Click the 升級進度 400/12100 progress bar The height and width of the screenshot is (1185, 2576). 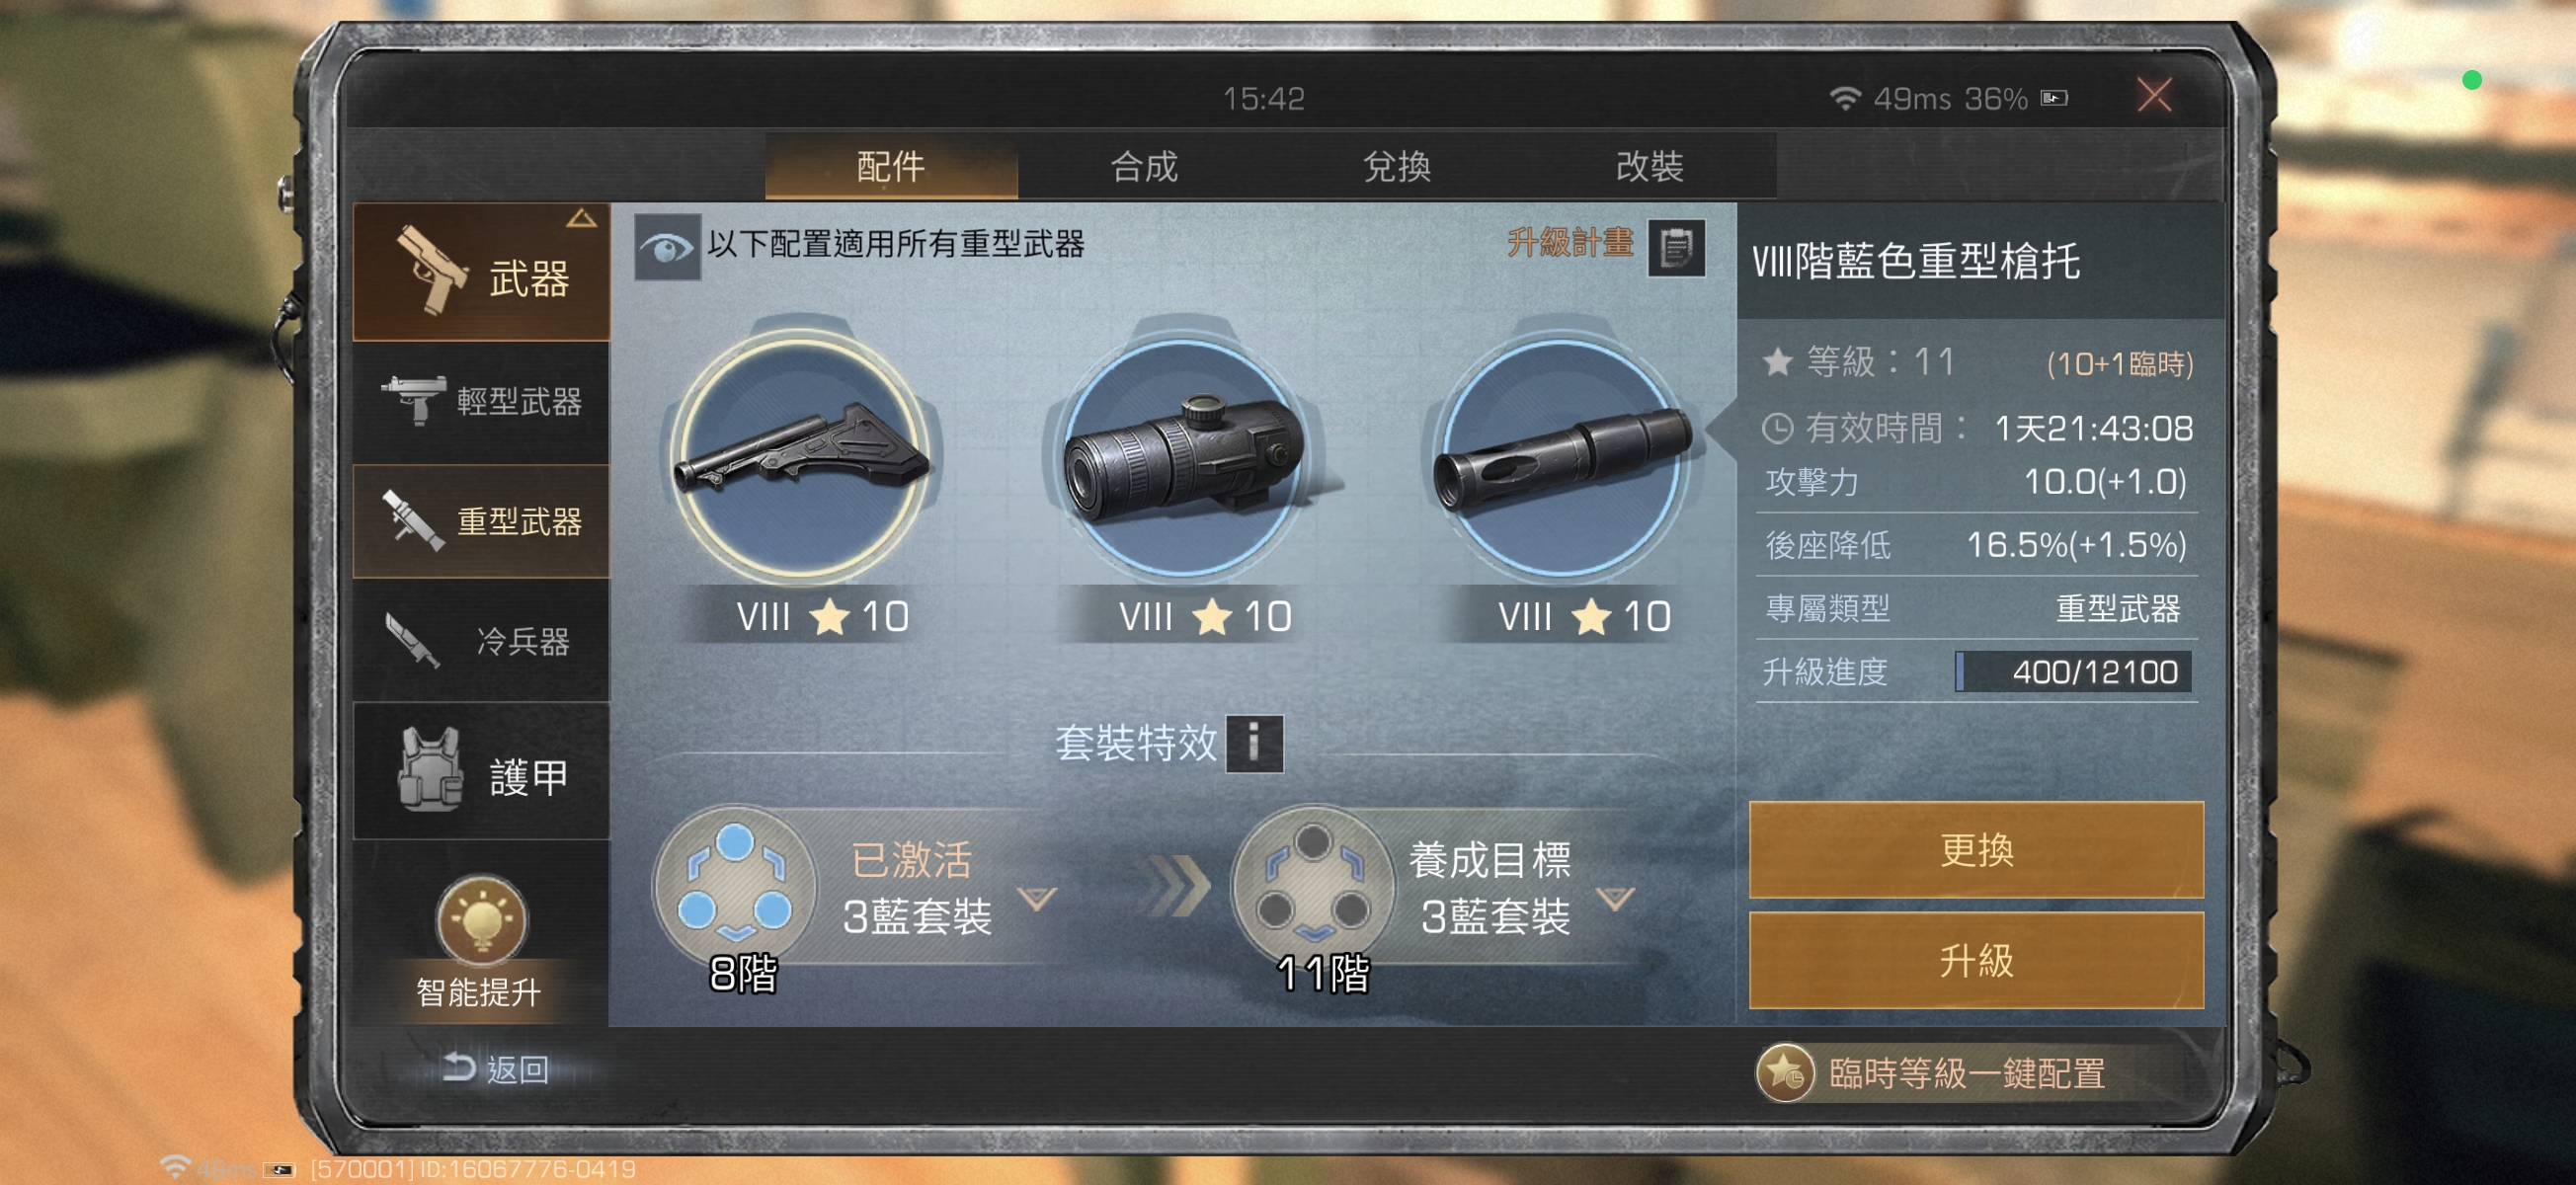[2073, 671]
